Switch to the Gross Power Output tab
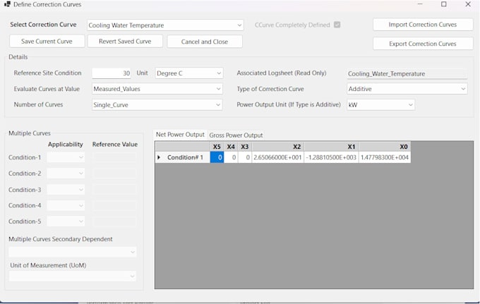The height and width of the screenshot is (304, 480). pos(236,135)
